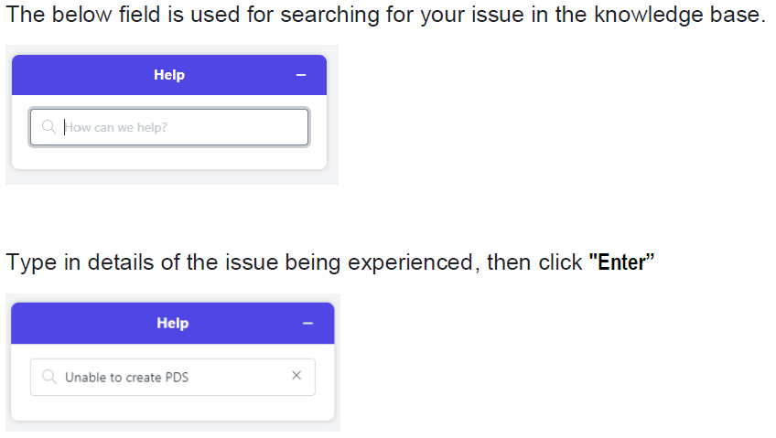Minimize the lower Help widget

click(307, 324)
